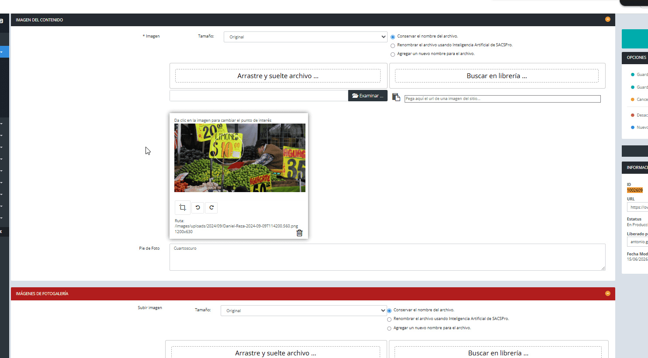648x358 pixels.
Task: Click the '* Imagen' field label
Action: pos(151,36)
